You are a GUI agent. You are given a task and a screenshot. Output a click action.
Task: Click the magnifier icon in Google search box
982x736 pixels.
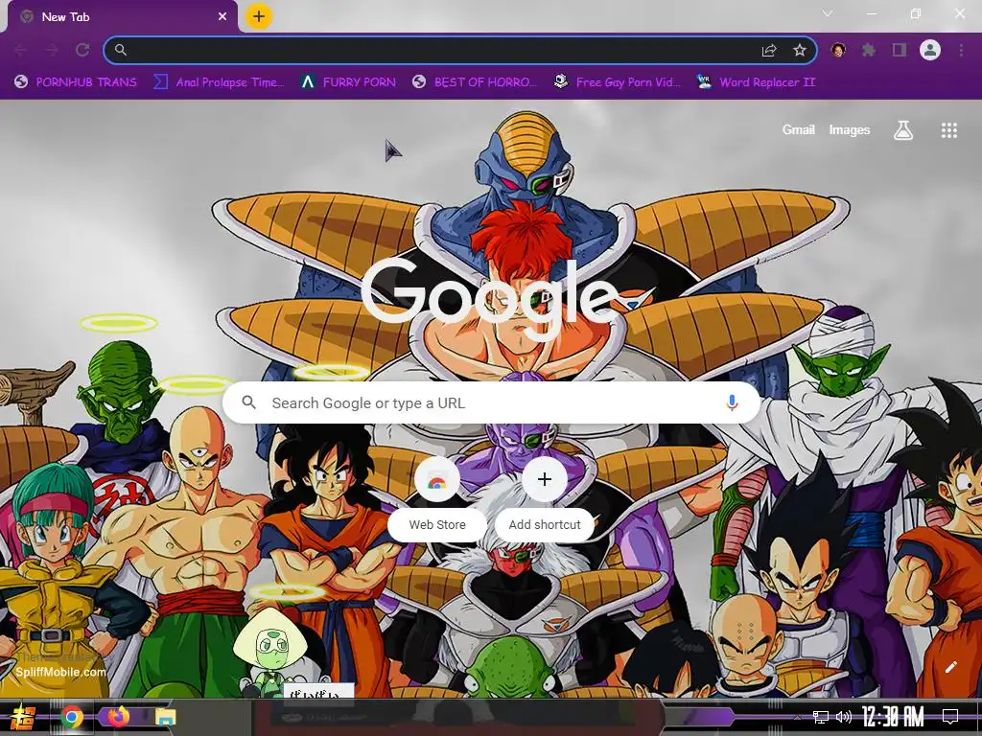click(x=248, y=402)
